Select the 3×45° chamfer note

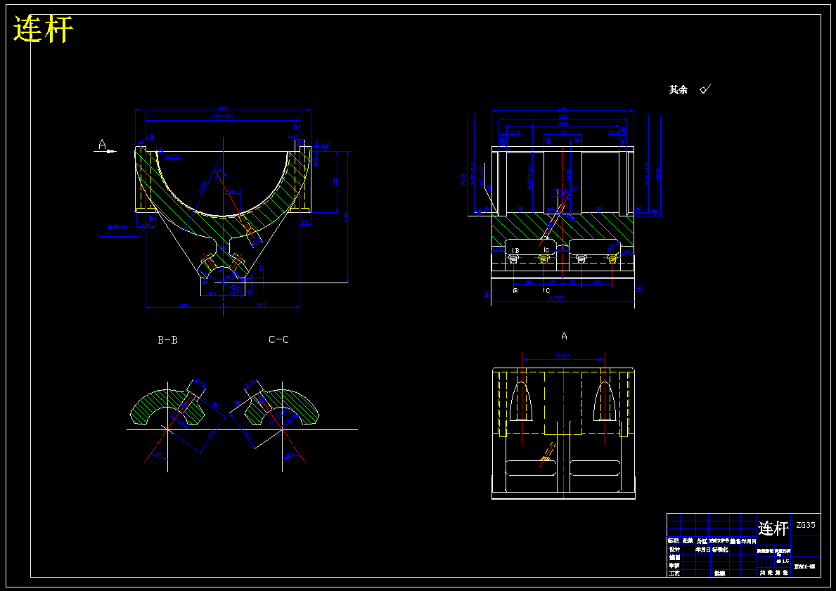pyautogui.click(x=172, y=157)
